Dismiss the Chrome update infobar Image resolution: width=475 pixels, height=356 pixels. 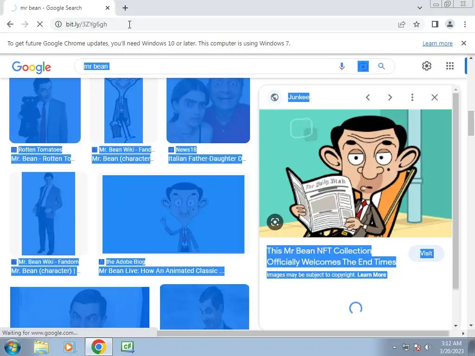point(464,43)
